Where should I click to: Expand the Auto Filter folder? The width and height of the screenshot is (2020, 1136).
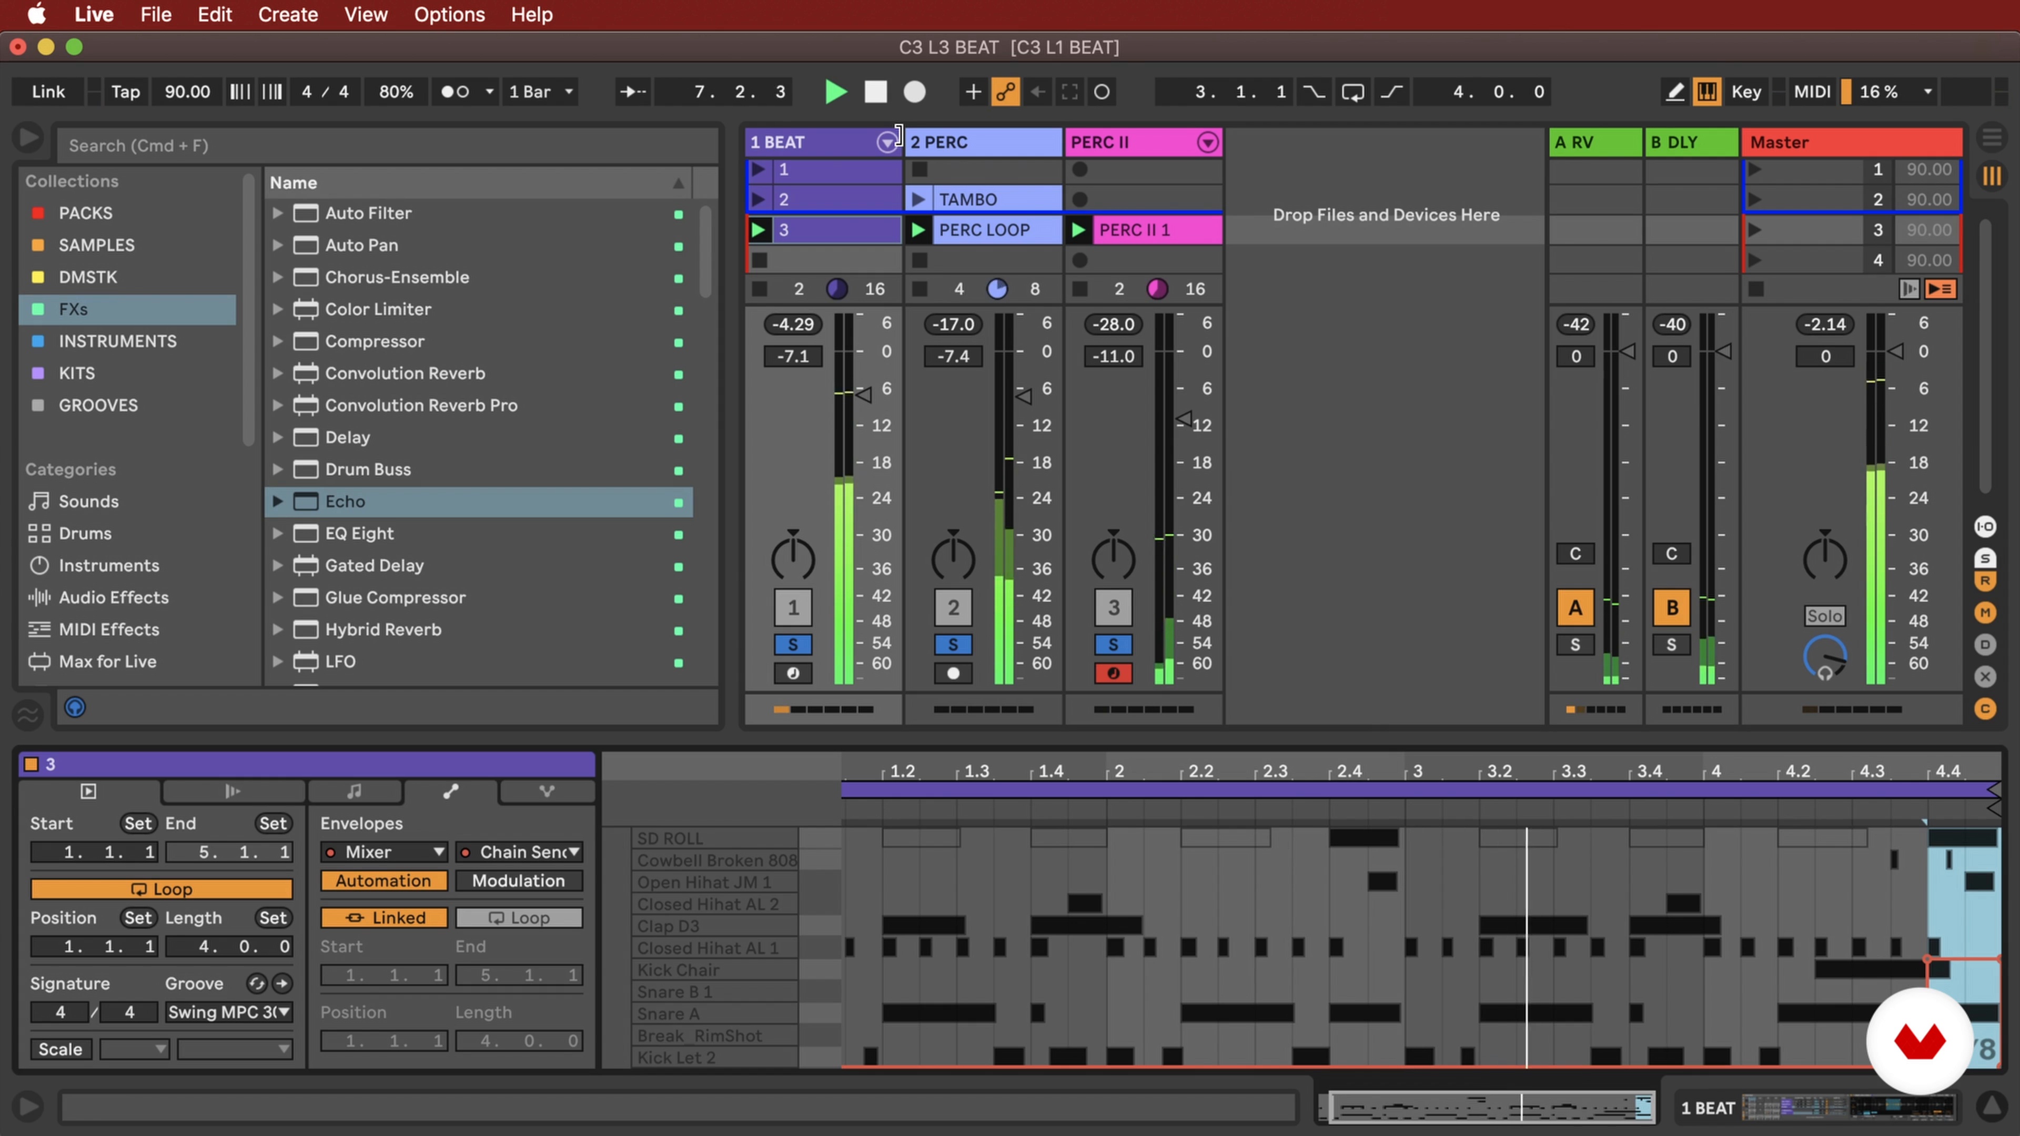[277, 212]
